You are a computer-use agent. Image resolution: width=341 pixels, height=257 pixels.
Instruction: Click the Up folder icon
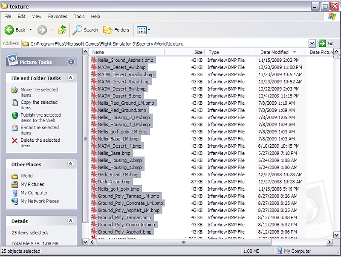(x=62, y=30)
